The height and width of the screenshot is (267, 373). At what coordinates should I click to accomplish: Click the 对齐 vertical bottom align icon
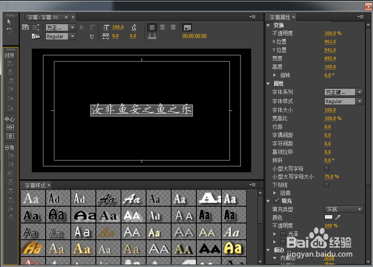tap(10, 107)
